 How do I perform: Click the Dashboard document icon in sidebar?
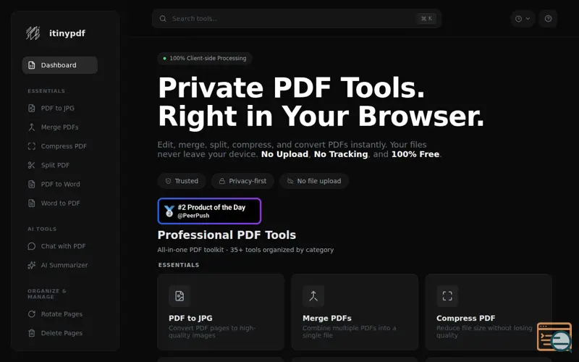(32, 65)
